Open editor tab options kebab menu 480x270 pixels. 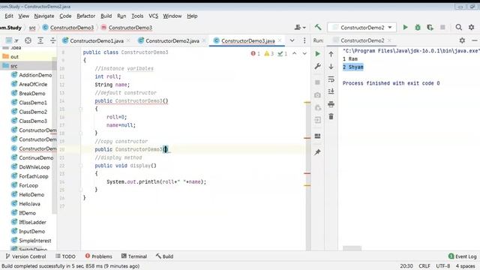(304, 40)
